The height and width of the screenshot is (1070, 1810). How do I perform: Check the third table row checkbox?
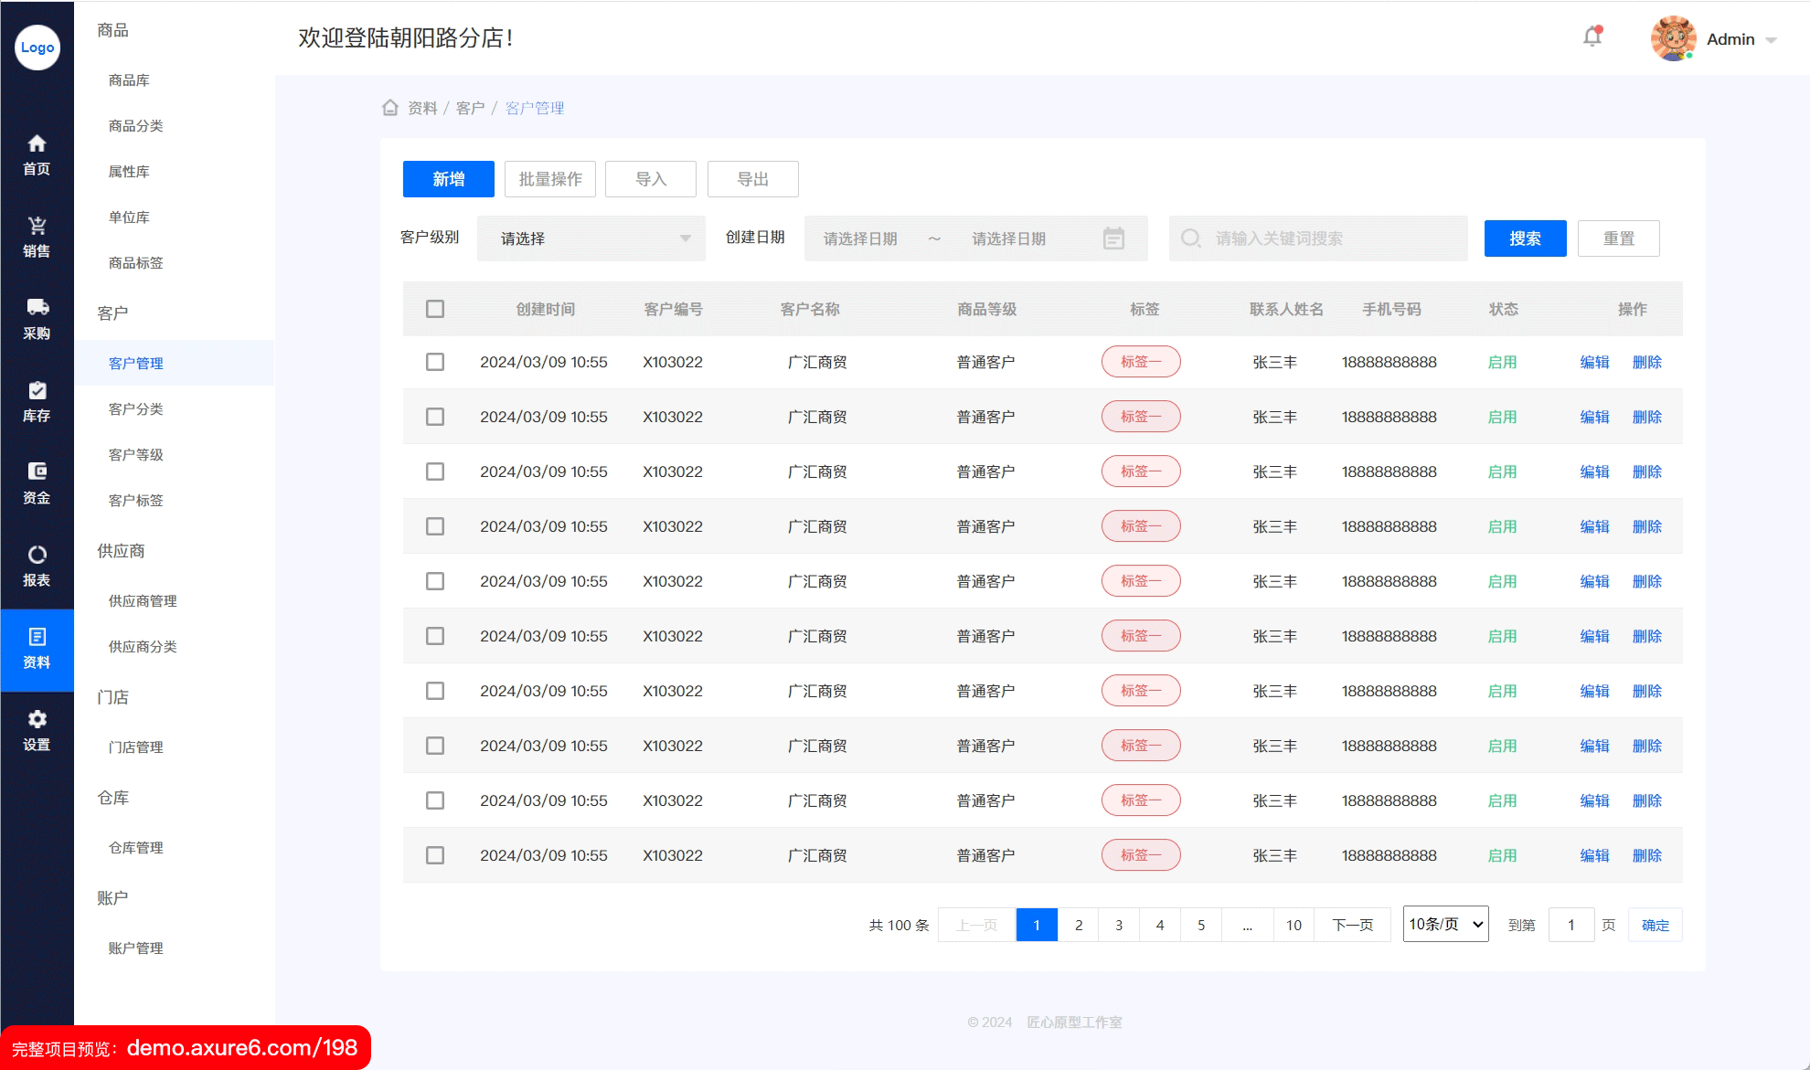(435, 471)
